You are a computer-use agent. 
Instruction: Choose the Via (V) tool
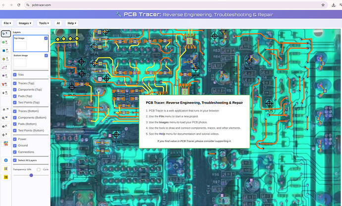click(x=5, y=42)
